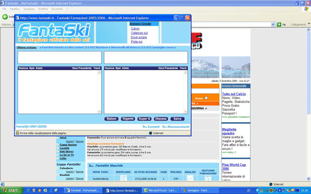Click the right athlete list scrollbar up arrow
Viewport: 311px width, 194px height.
[186, 73]
